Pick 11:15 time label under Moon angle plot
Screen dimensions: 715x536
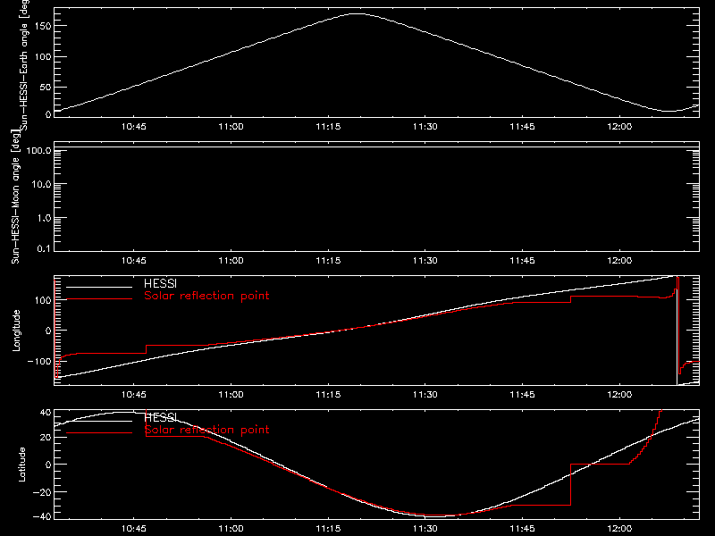[x=328, y=261]
